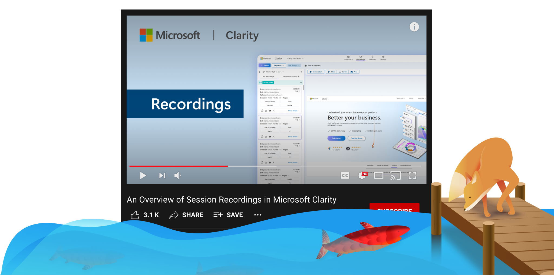The height and width of the screenshot is (275, 554).
Task: Star the top recording as a favorite
Action: [x=266, y=111]
